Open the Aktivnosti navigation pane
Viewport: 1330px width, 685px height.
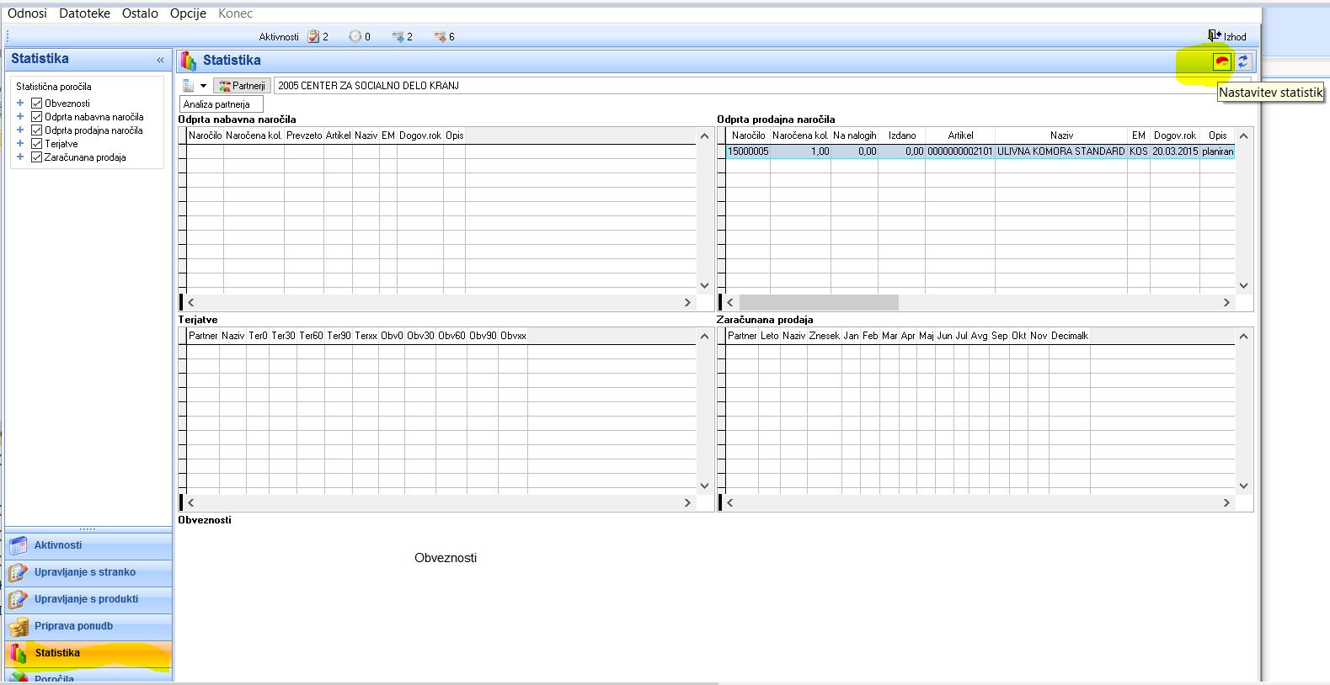88,545
